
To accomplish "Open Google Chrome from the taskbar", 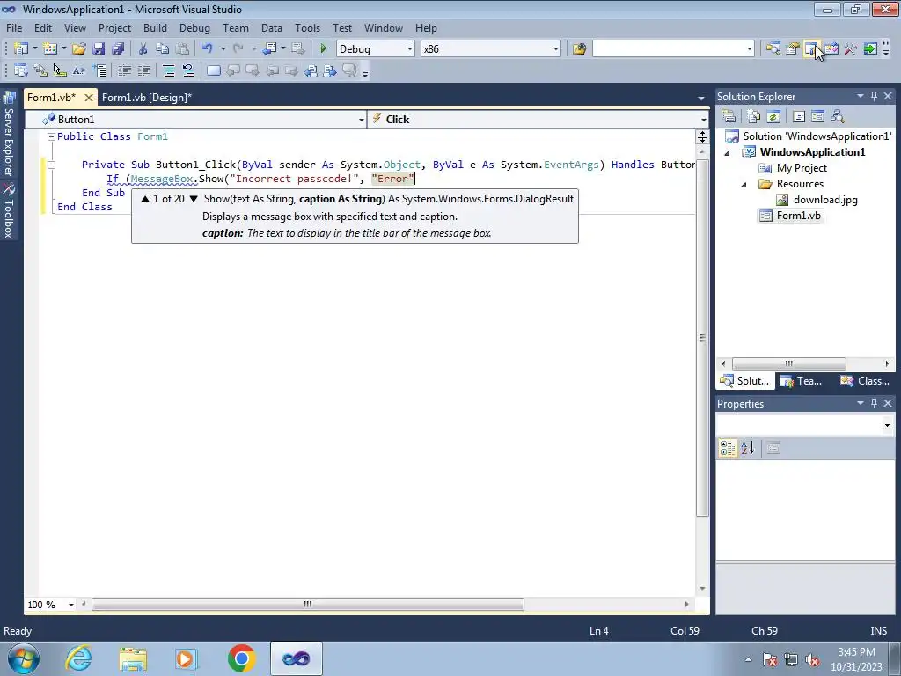I will click(x=241, y=658).
